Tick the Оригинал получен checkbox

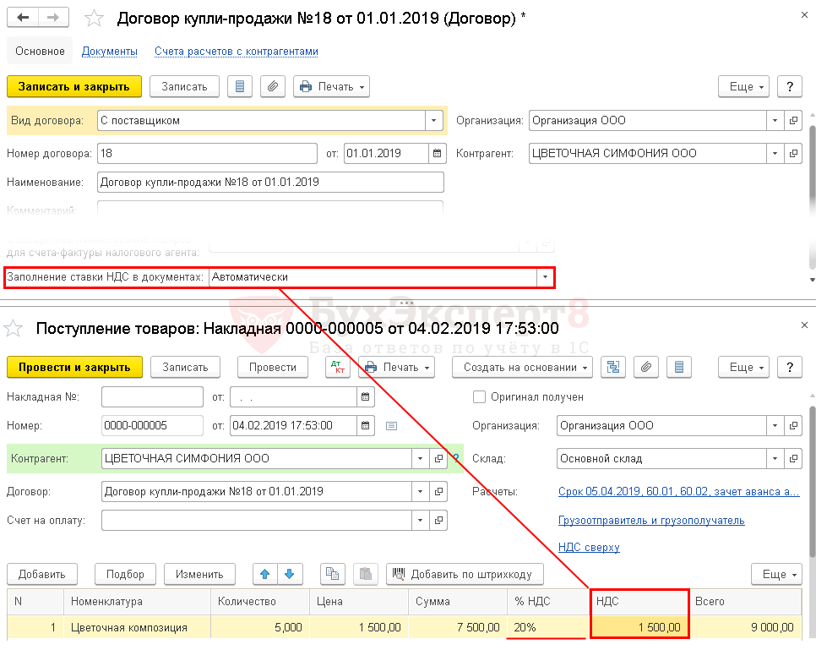pyautogui.click(x=480, y=396)
